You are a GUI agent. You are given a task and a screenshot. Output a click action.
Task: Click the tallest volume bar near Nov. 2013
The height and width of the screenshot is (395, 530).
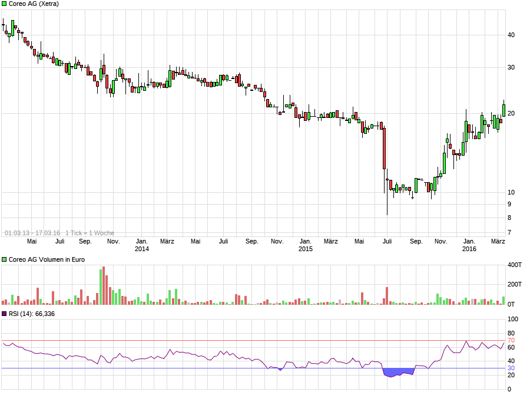[104, 286]
